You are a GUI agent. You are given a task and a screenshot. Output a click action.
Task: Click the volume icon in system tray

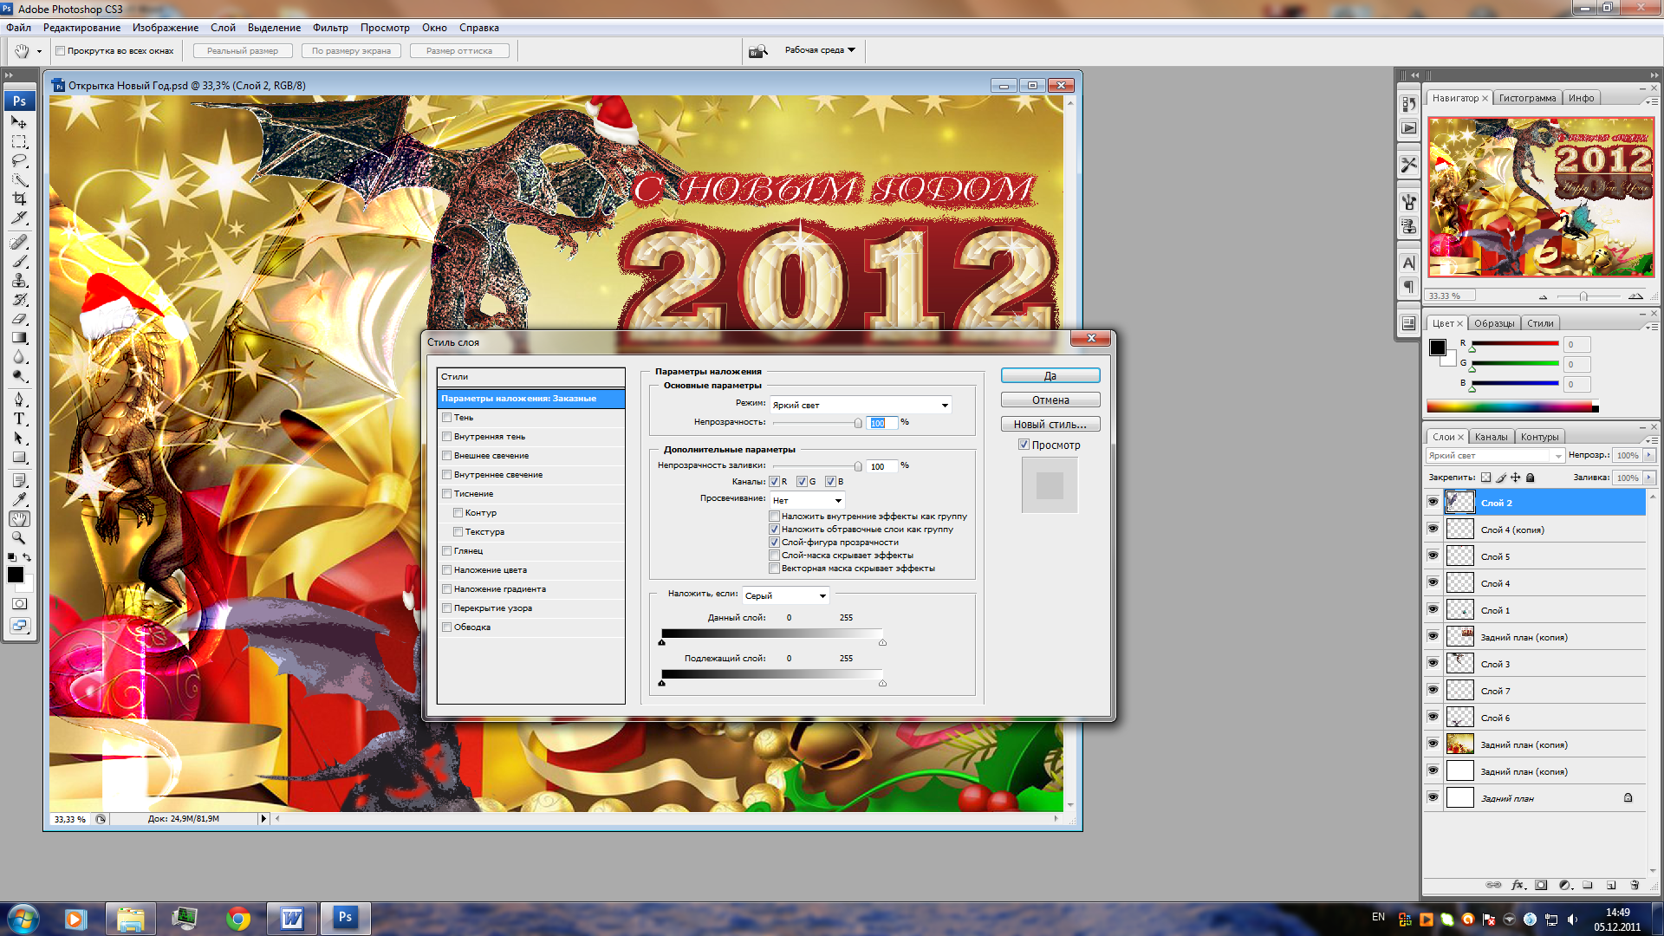1572,920
